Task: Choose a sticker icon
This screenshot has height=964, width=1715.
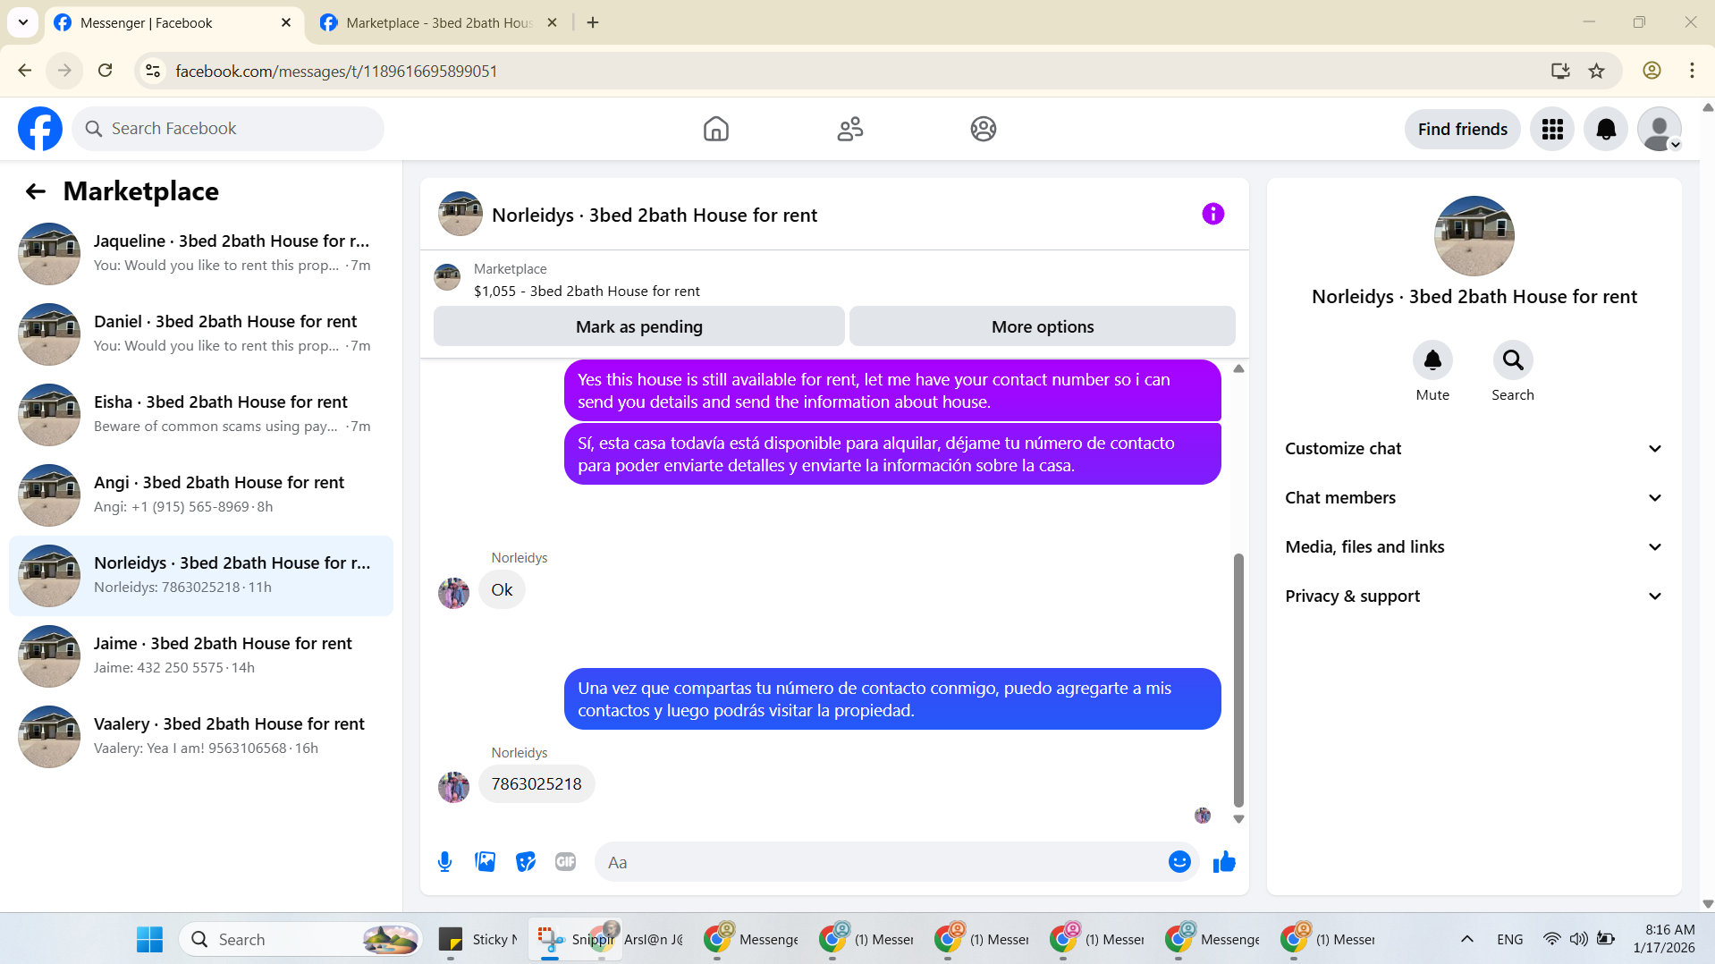Action: 525,862
